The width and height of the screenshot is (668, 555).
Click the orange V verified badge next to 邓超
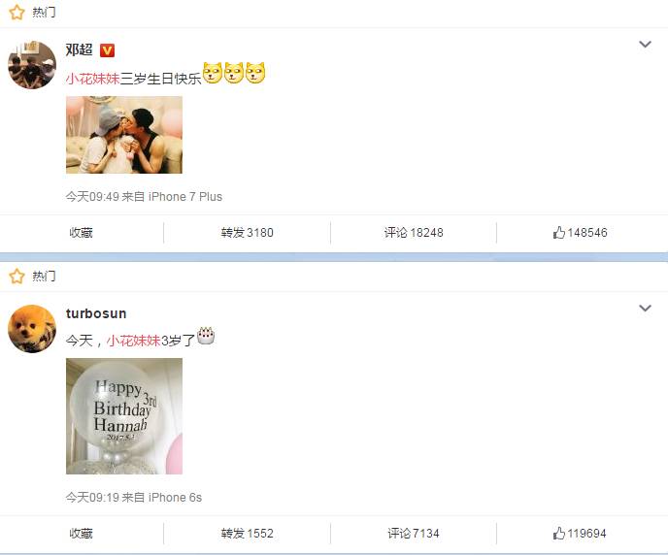point(107,50)
